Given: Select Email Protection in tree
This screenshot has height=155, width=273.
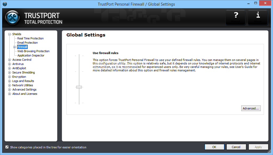Looking at the screenshot, I should coord(27,43).
